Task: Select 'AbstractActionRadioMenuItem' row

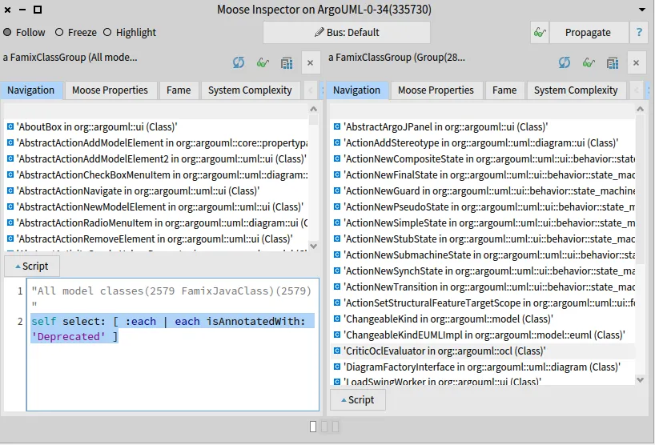Action: tap(157, 223)
